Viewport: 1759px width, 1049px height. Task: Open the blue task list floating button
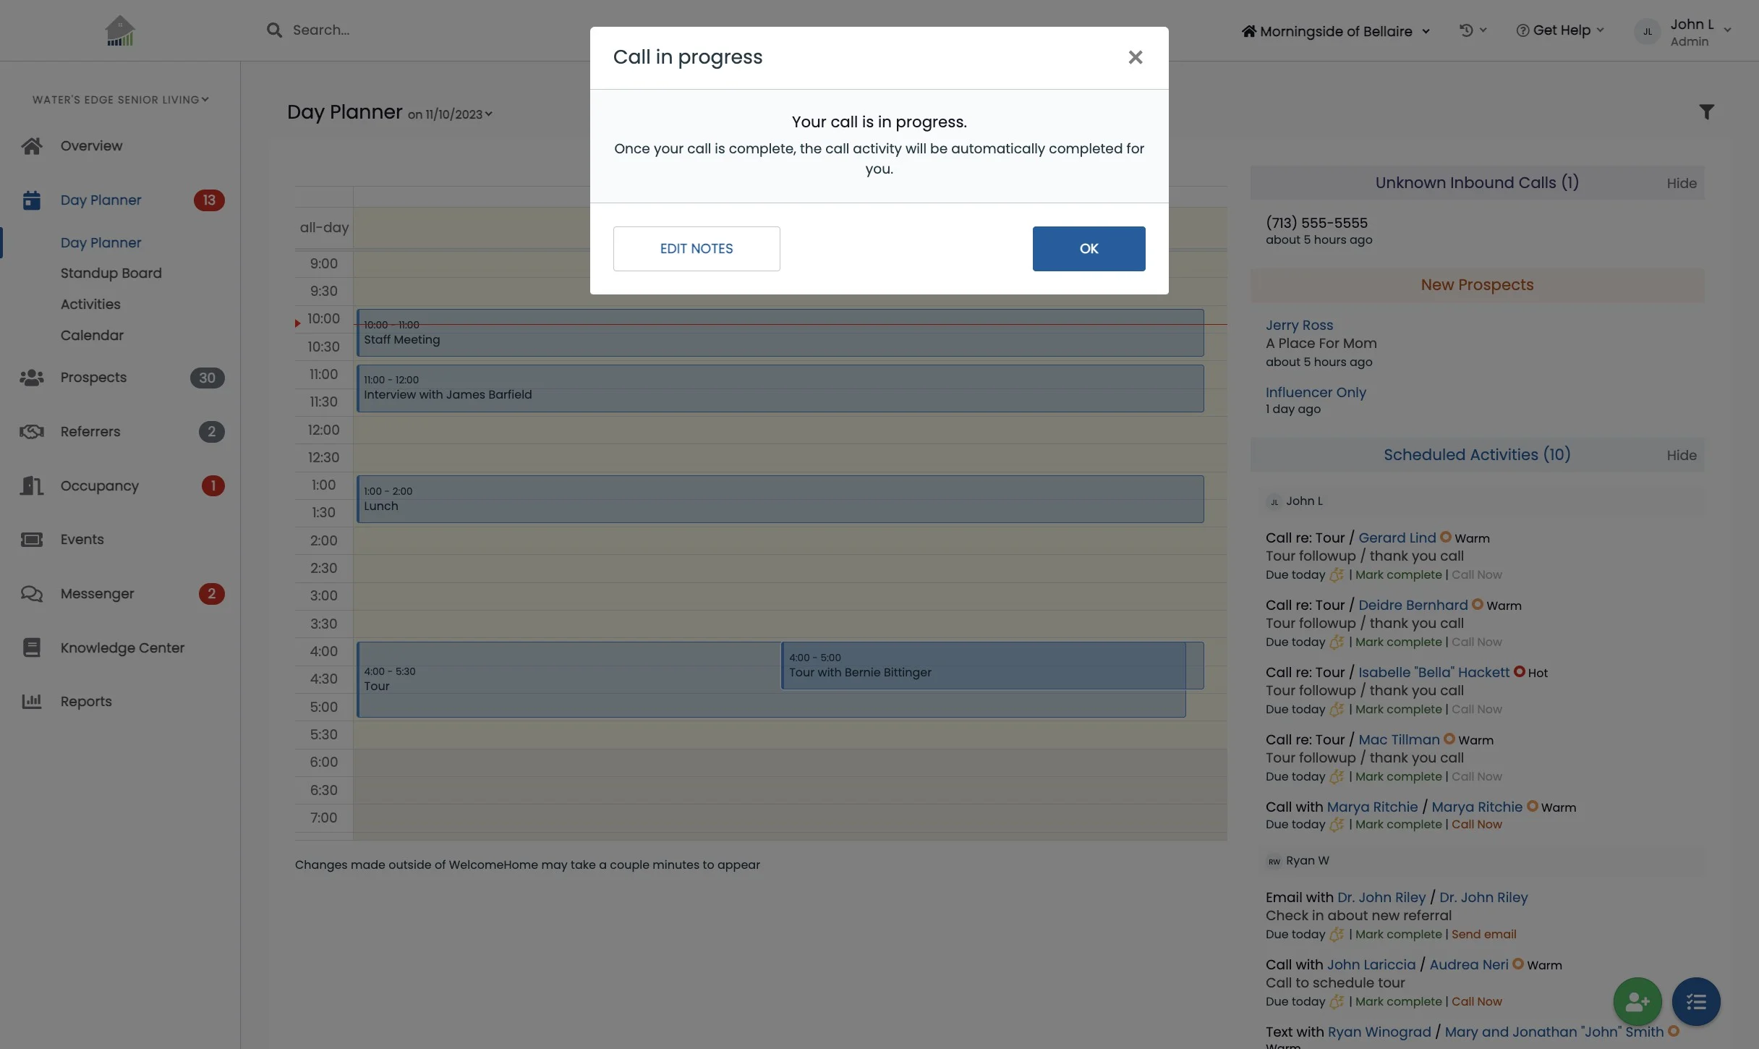click(1695, 1001)
